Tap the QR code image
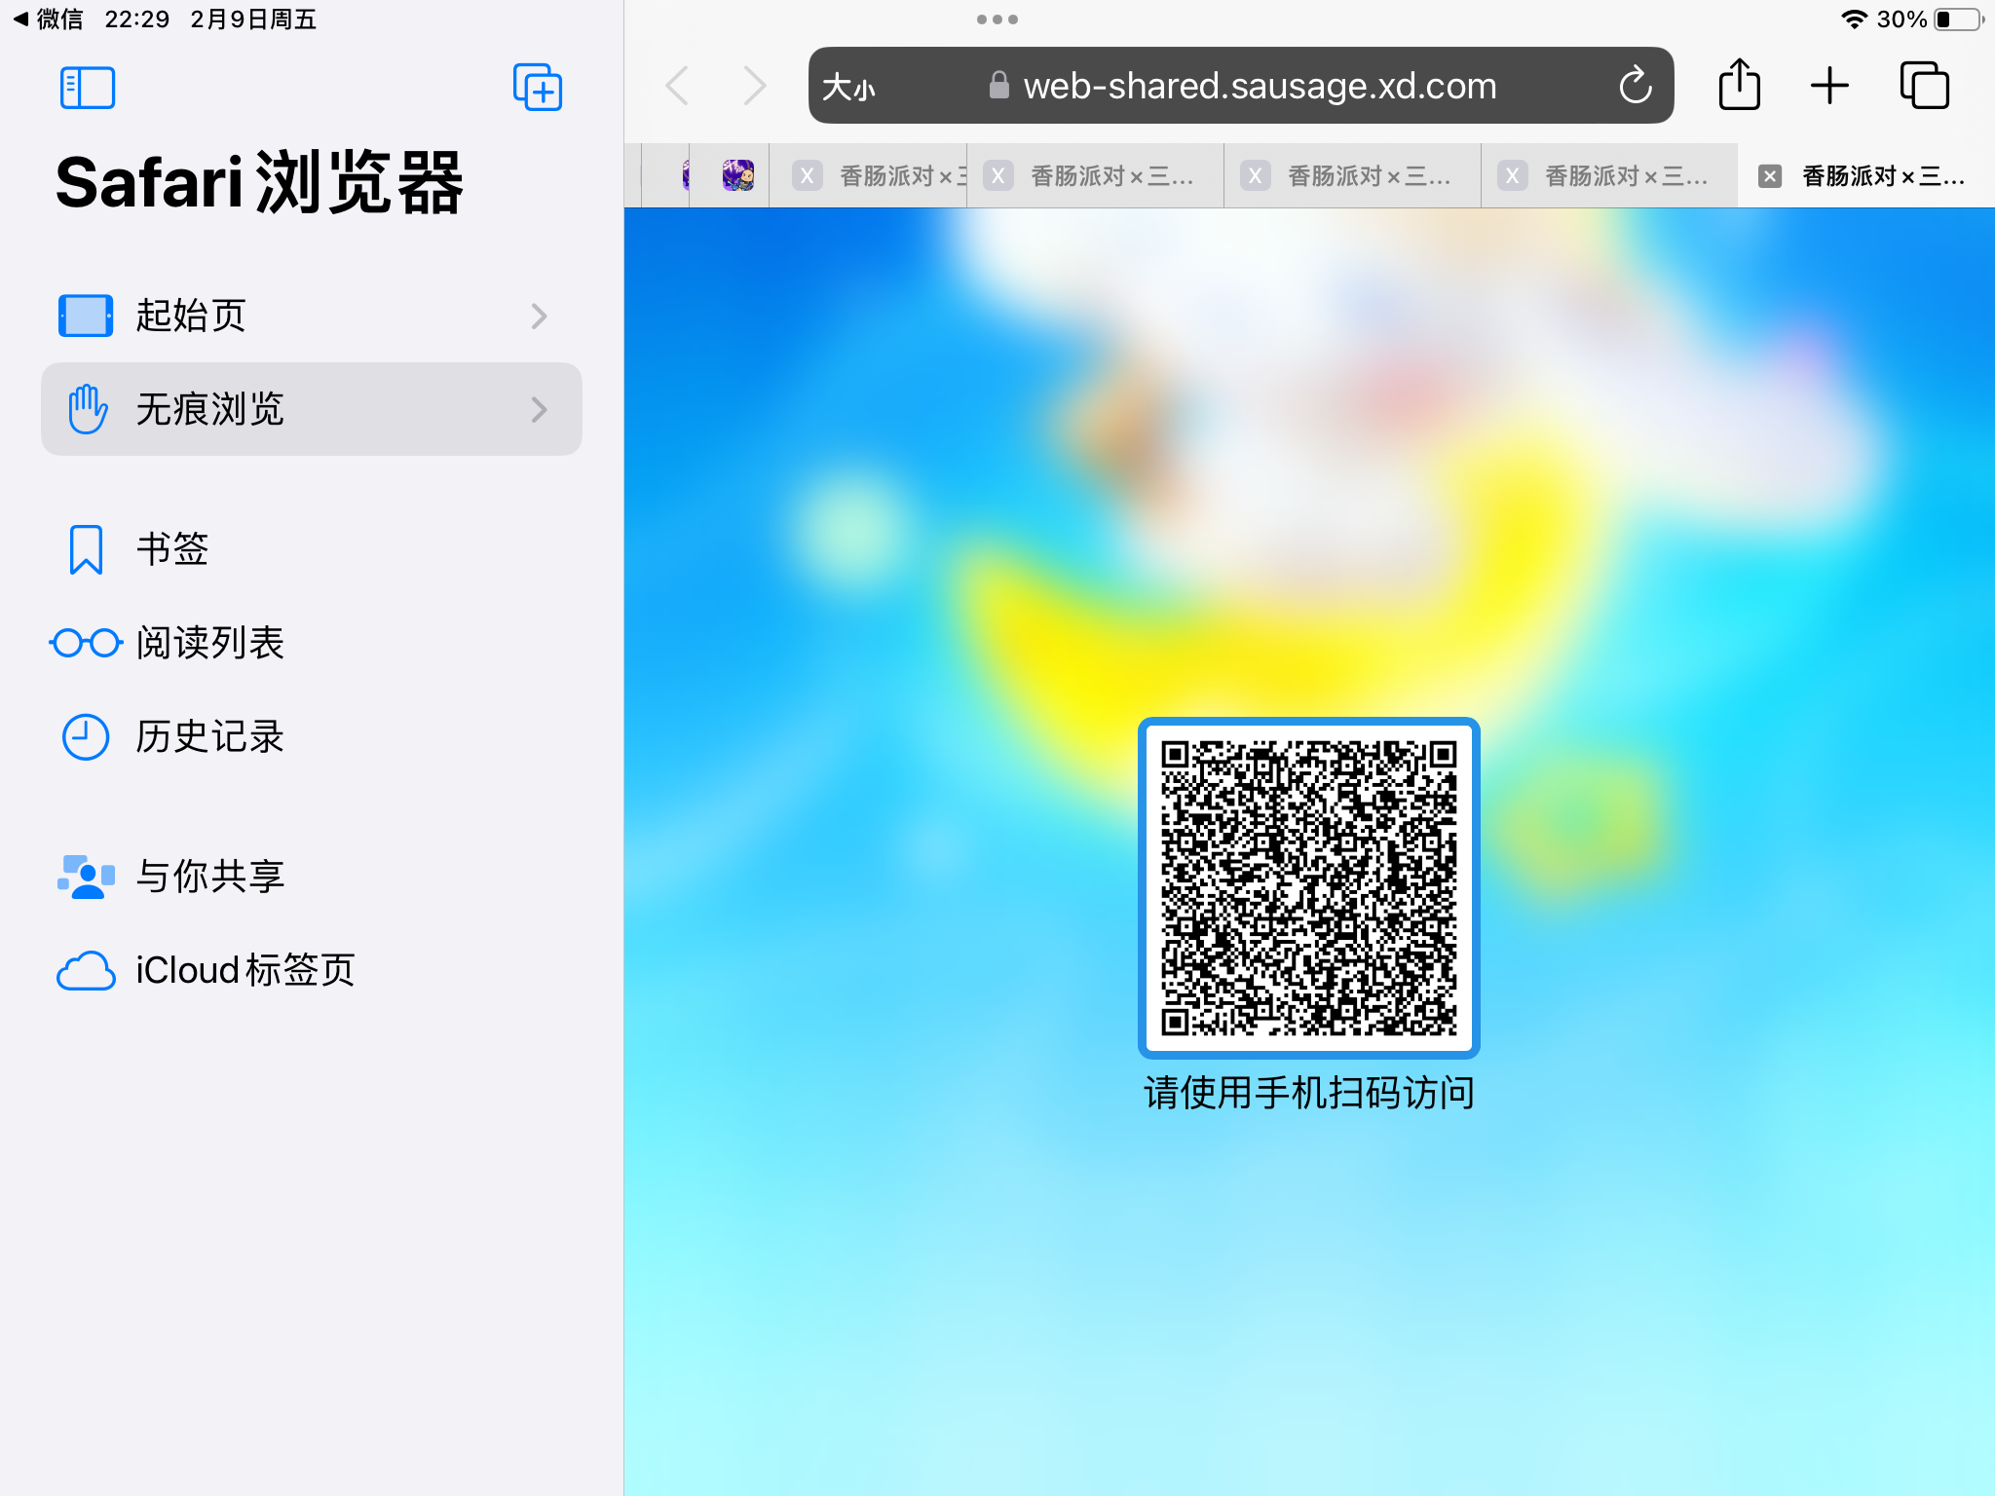 point(1309,888)
